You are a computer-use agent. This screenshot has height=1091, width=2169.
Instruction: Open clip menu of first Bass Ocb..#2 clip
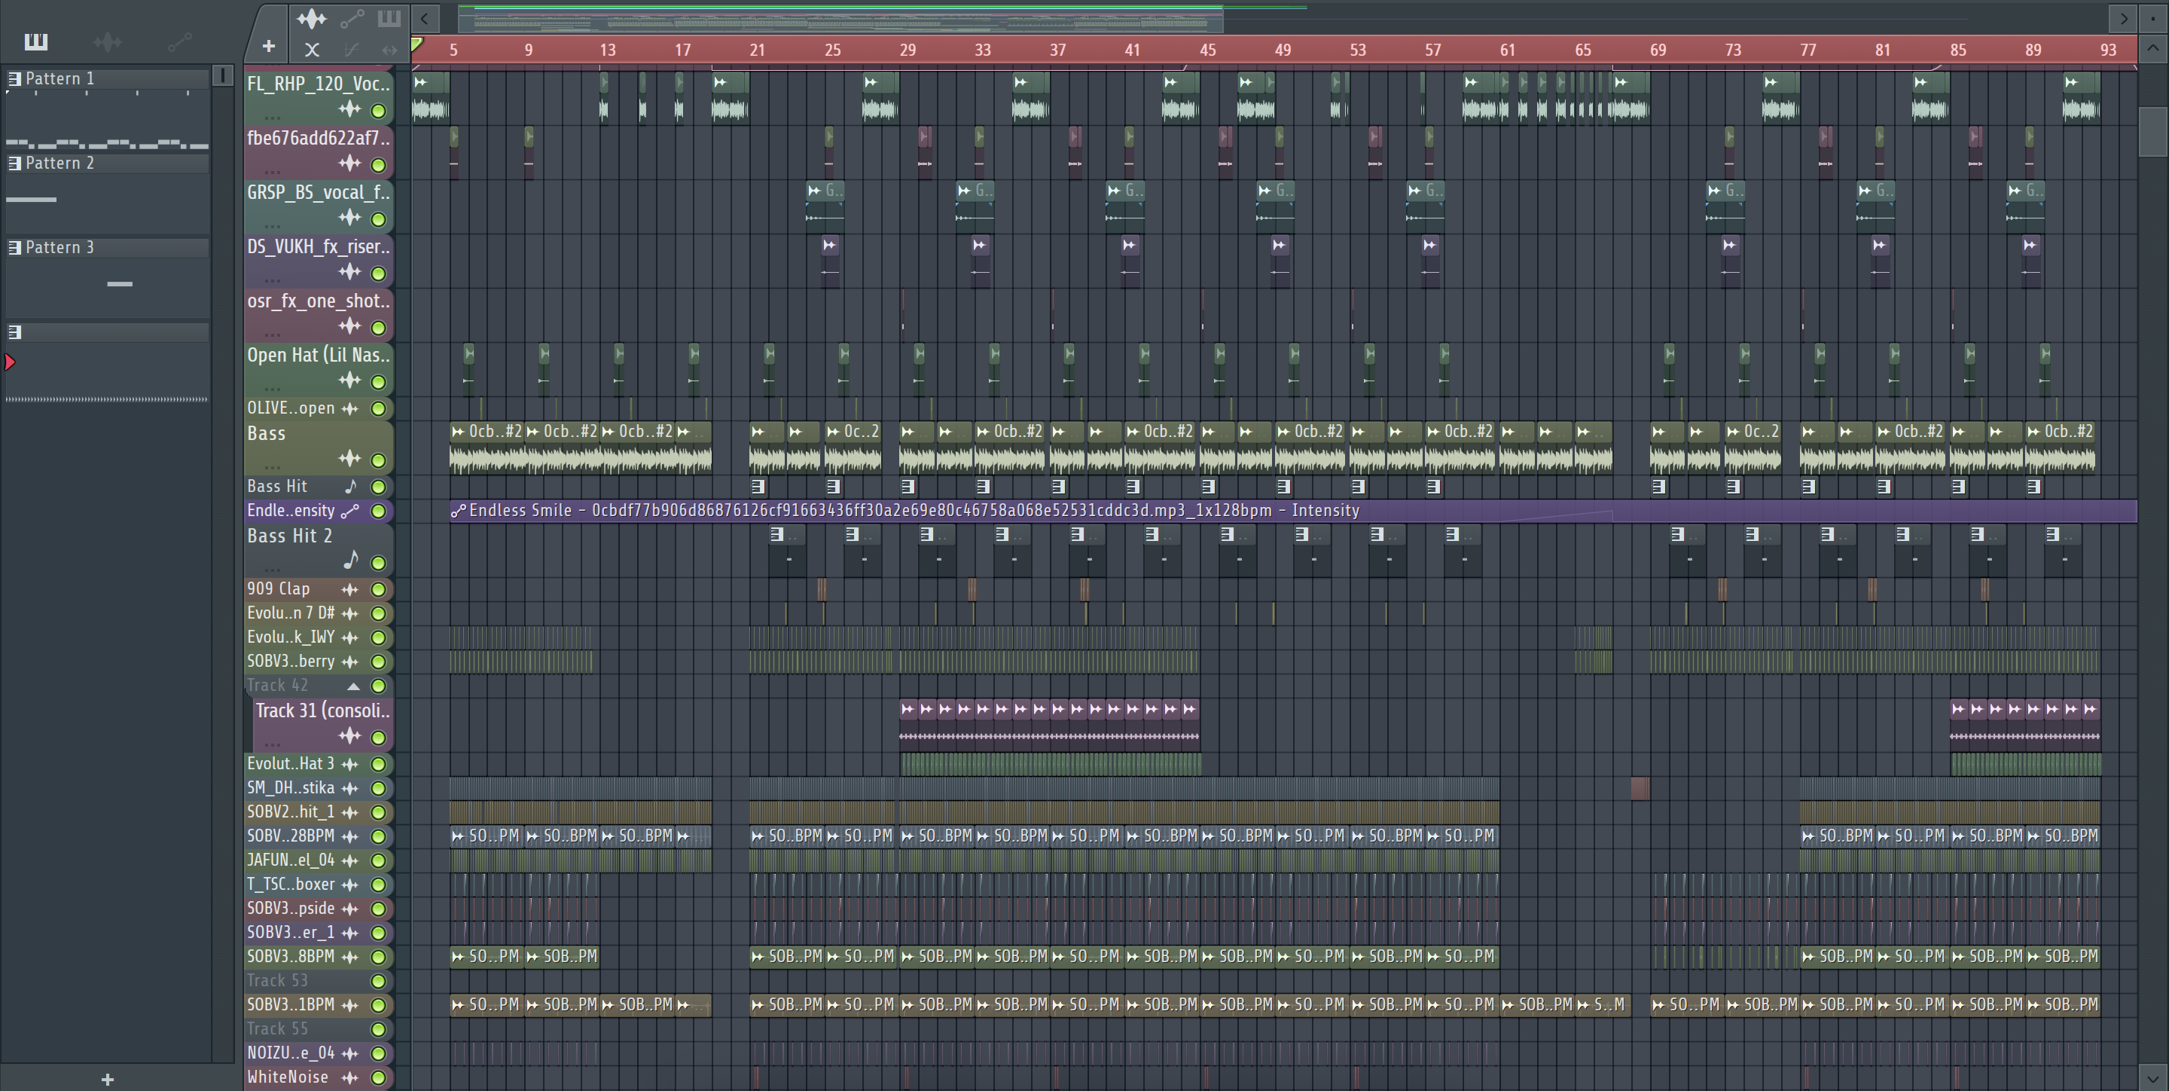458,431
